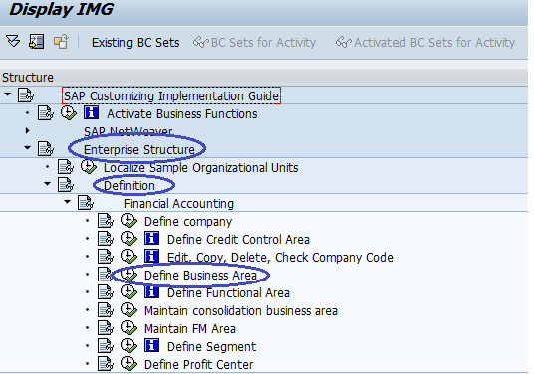This screenshot has width=534, height=374.
Task: Click the greyed copy/release notes toolbar icon
Action: click(61, 42)
